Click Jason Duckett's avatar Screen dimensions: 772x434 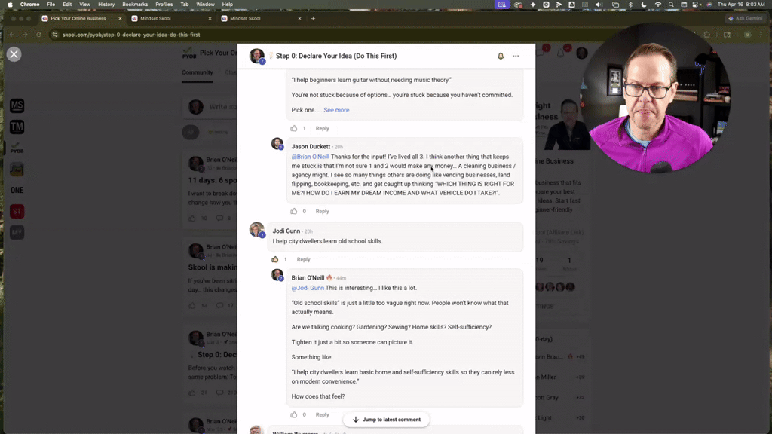pyautogui.click(x=277, y=144)
